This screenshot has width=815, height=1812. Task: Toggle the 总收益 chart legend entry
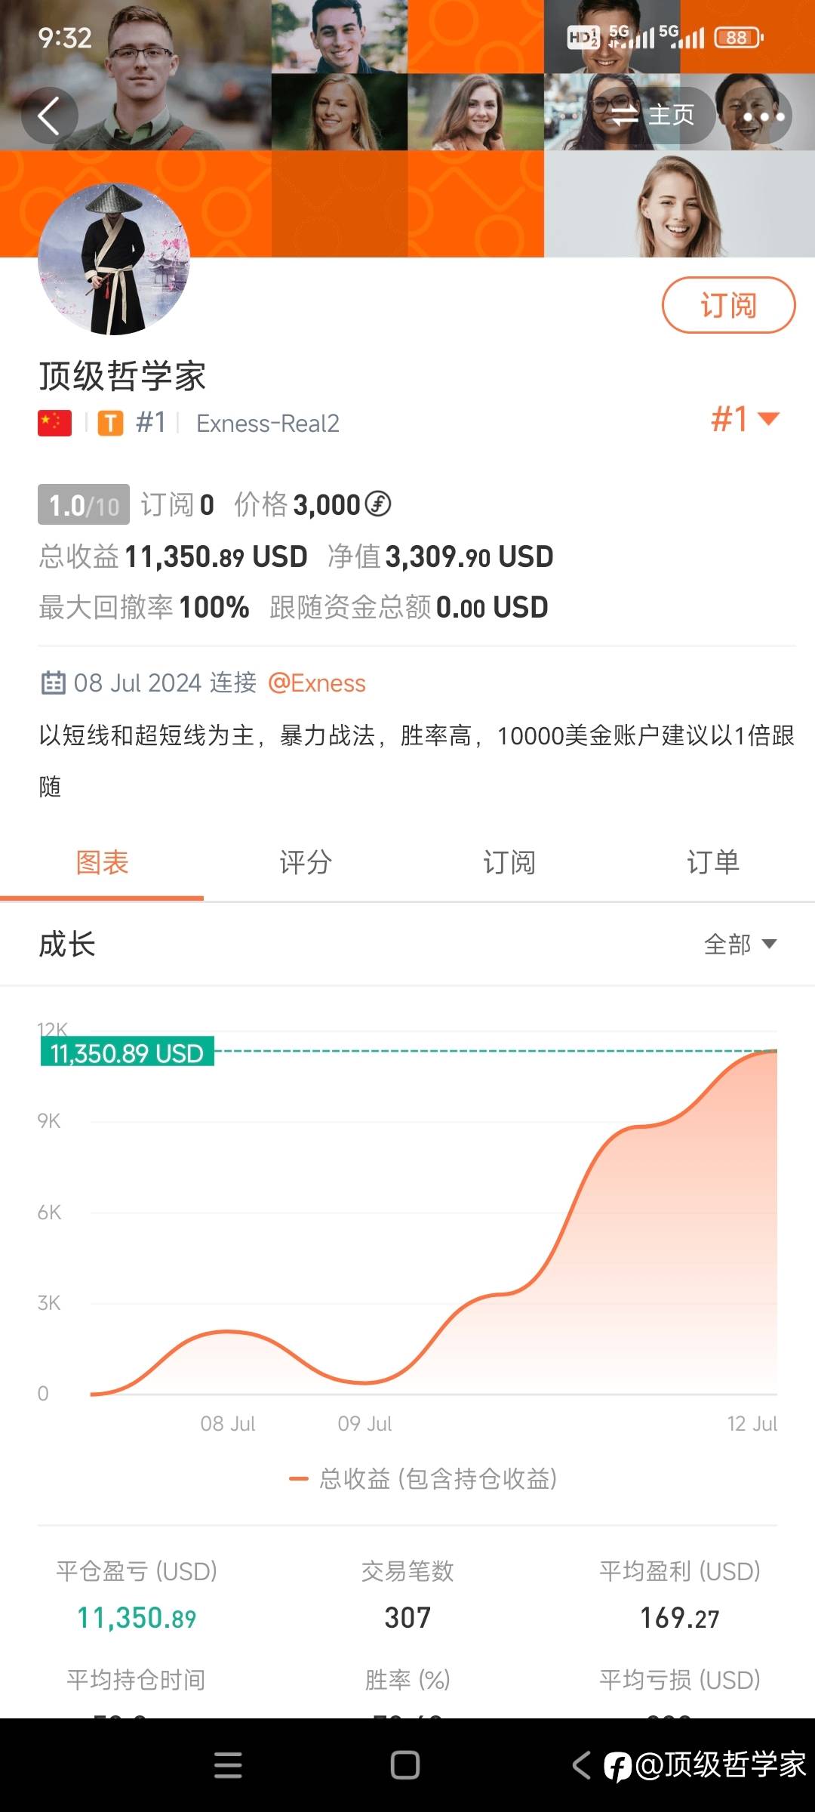click(423, 1478)
